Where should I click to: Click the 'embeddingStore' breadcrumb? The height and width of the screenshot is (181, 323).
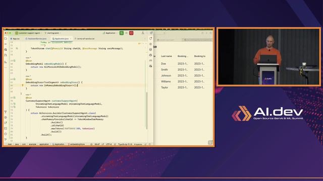click(x=76, y=144)
